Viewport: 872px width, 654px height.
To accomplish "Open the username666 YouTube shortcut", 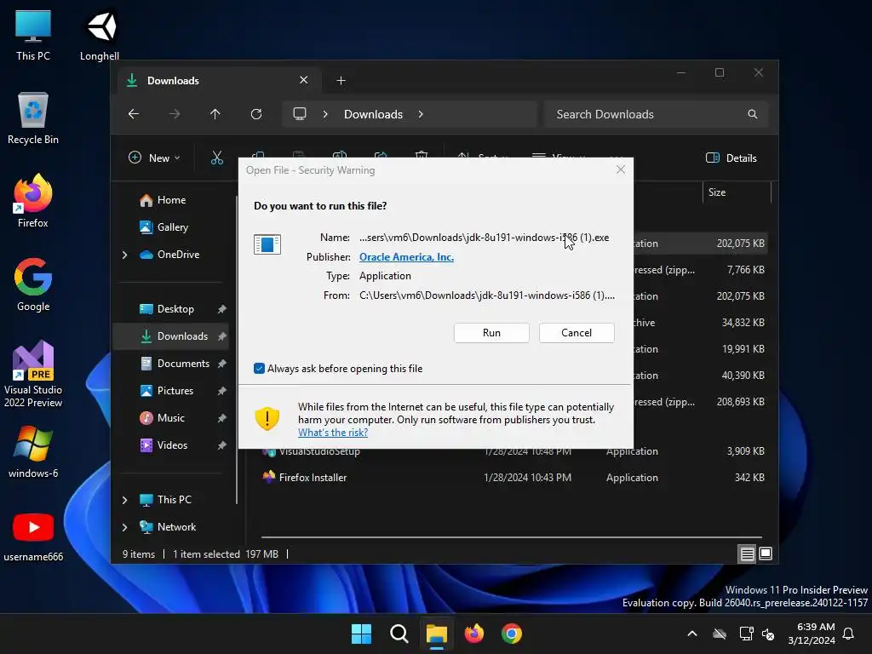I will coord(33,536).
